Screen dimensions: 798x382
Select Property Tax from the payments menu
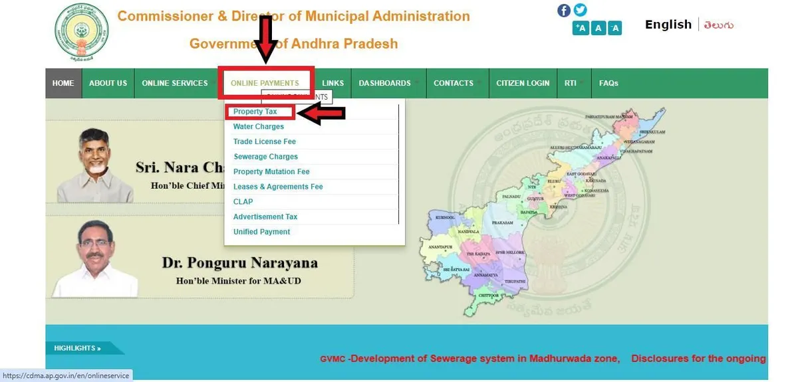[x=255, y=112]
